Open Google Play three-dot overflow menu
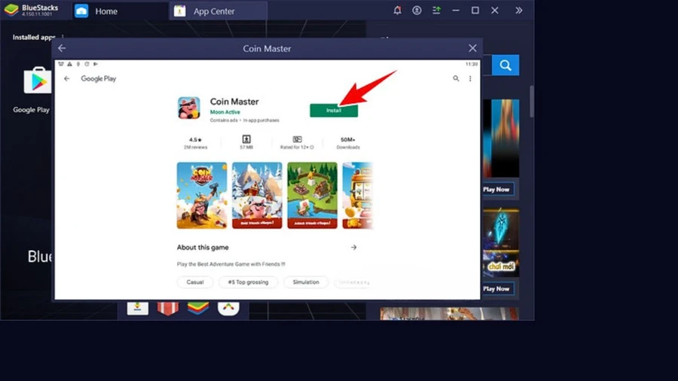Viewport: 678px width, 381px height. point(470,78)
